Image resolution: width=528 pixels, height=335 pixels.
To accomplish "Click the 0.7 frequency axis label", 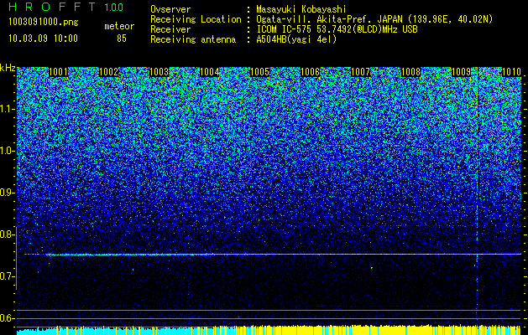I will pos(7,276).
